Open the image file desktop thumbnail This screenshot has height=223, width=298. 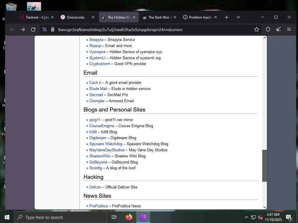tap(34, 6)
